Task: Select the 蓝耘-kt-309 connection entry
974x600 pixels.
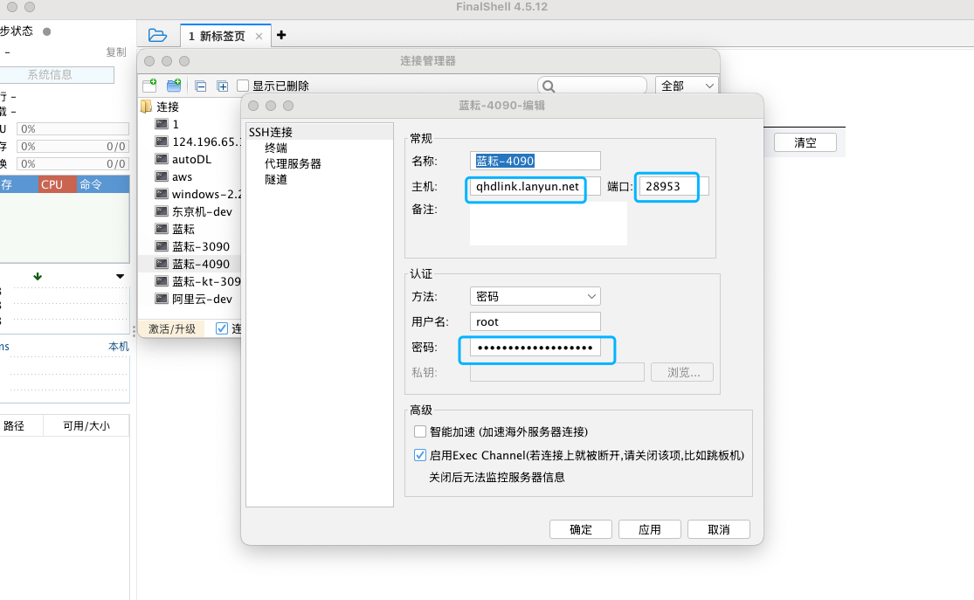Action: point(206,281)
